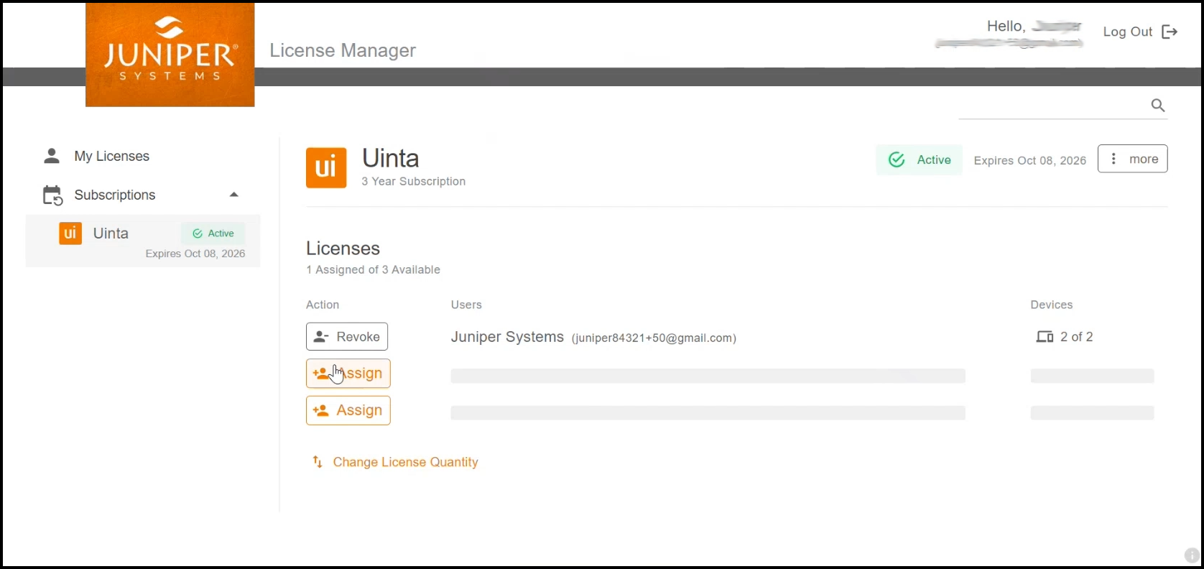
Task: Click the devices icon beside 2 of 2
Action: [1044, 337]
